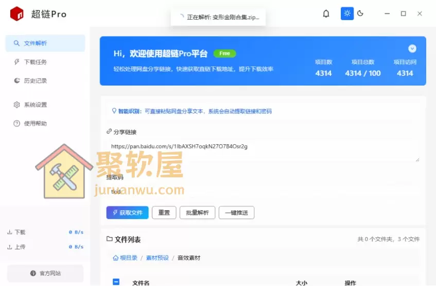Open the 官方网站 button
Image resolution: width=436 pixels, height=286 pixels.
45,273
